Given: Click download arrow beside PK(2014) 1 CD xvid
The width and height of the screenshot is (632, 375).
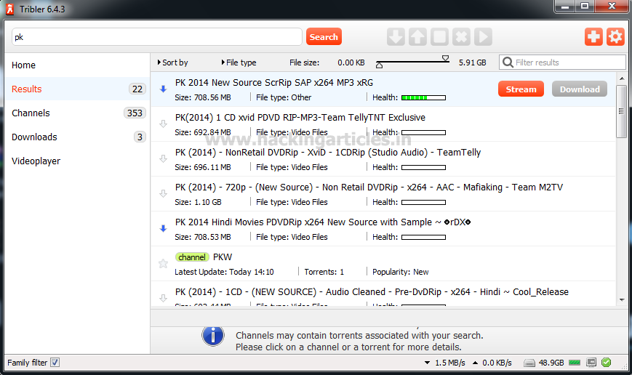Looking at the screenshot, I should click(x=163, y=124).
